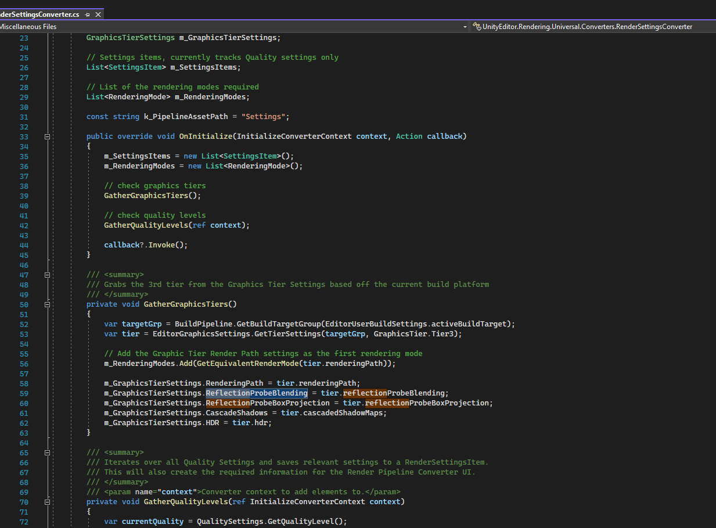Collapse the XML summary comment above GatherGraphicsTiers

pyautogui.click(x=47, y=275)
